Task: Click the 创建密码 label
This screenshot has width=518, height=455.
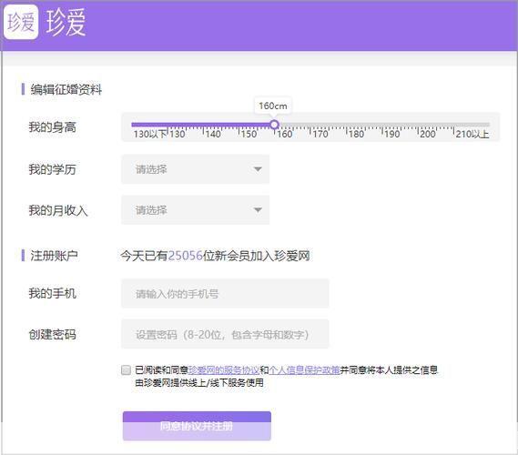Action: [52, 335]
